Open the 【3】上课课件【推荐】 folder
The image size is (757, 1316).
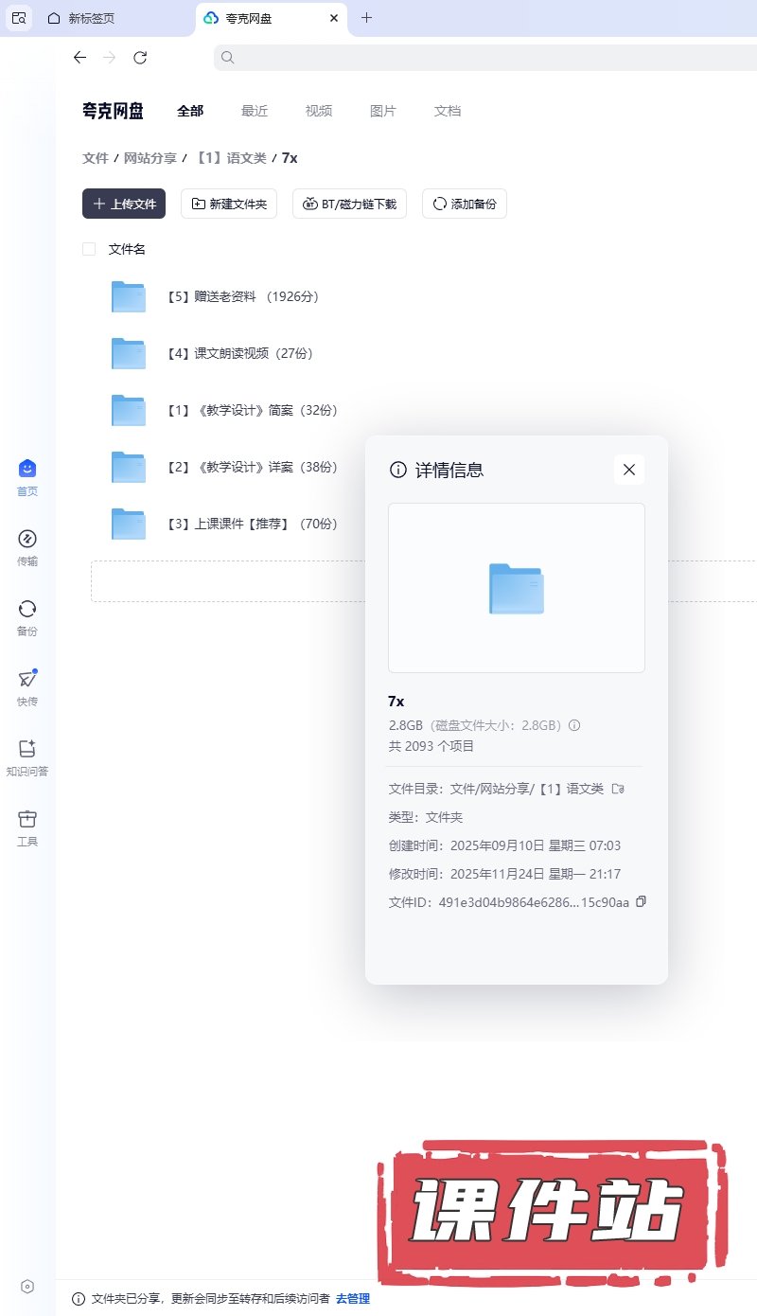[253, 524]
